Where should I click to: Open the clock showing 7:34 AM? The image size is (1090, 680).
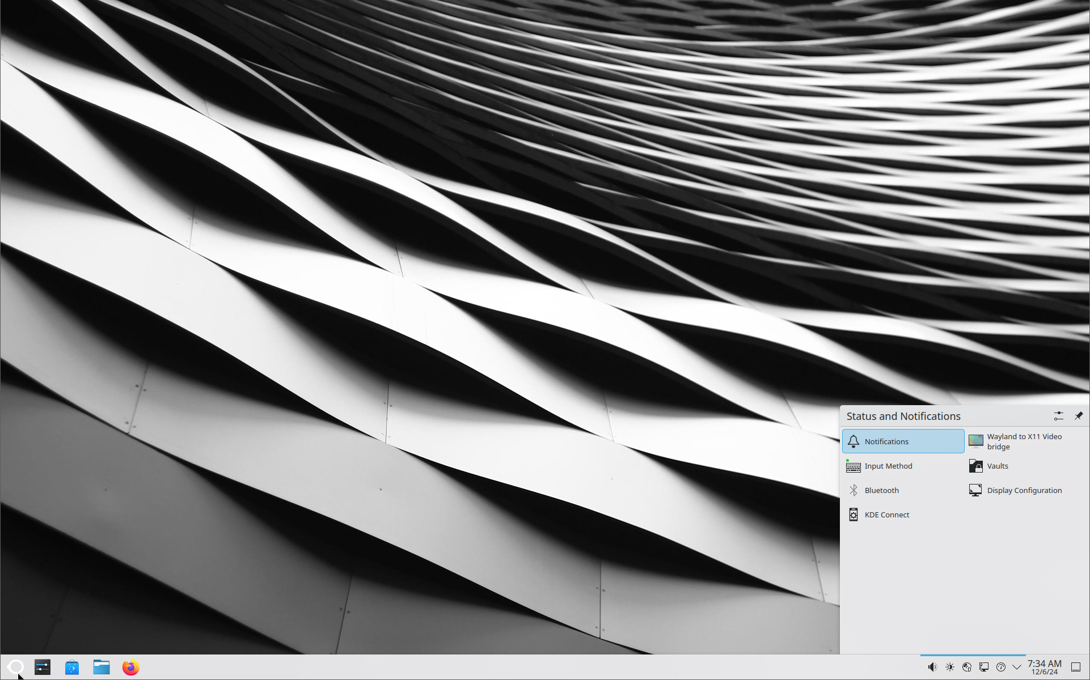point(1045,664)
